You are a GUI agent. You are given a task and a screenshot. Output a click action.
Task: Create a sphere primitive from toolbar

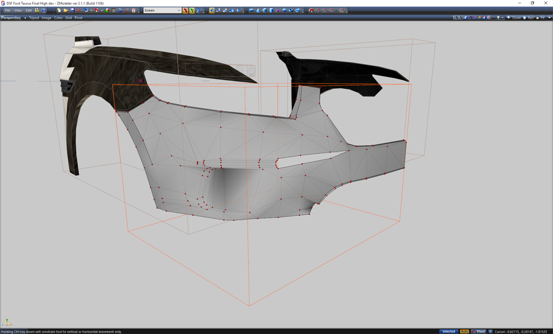click(284, 10)
